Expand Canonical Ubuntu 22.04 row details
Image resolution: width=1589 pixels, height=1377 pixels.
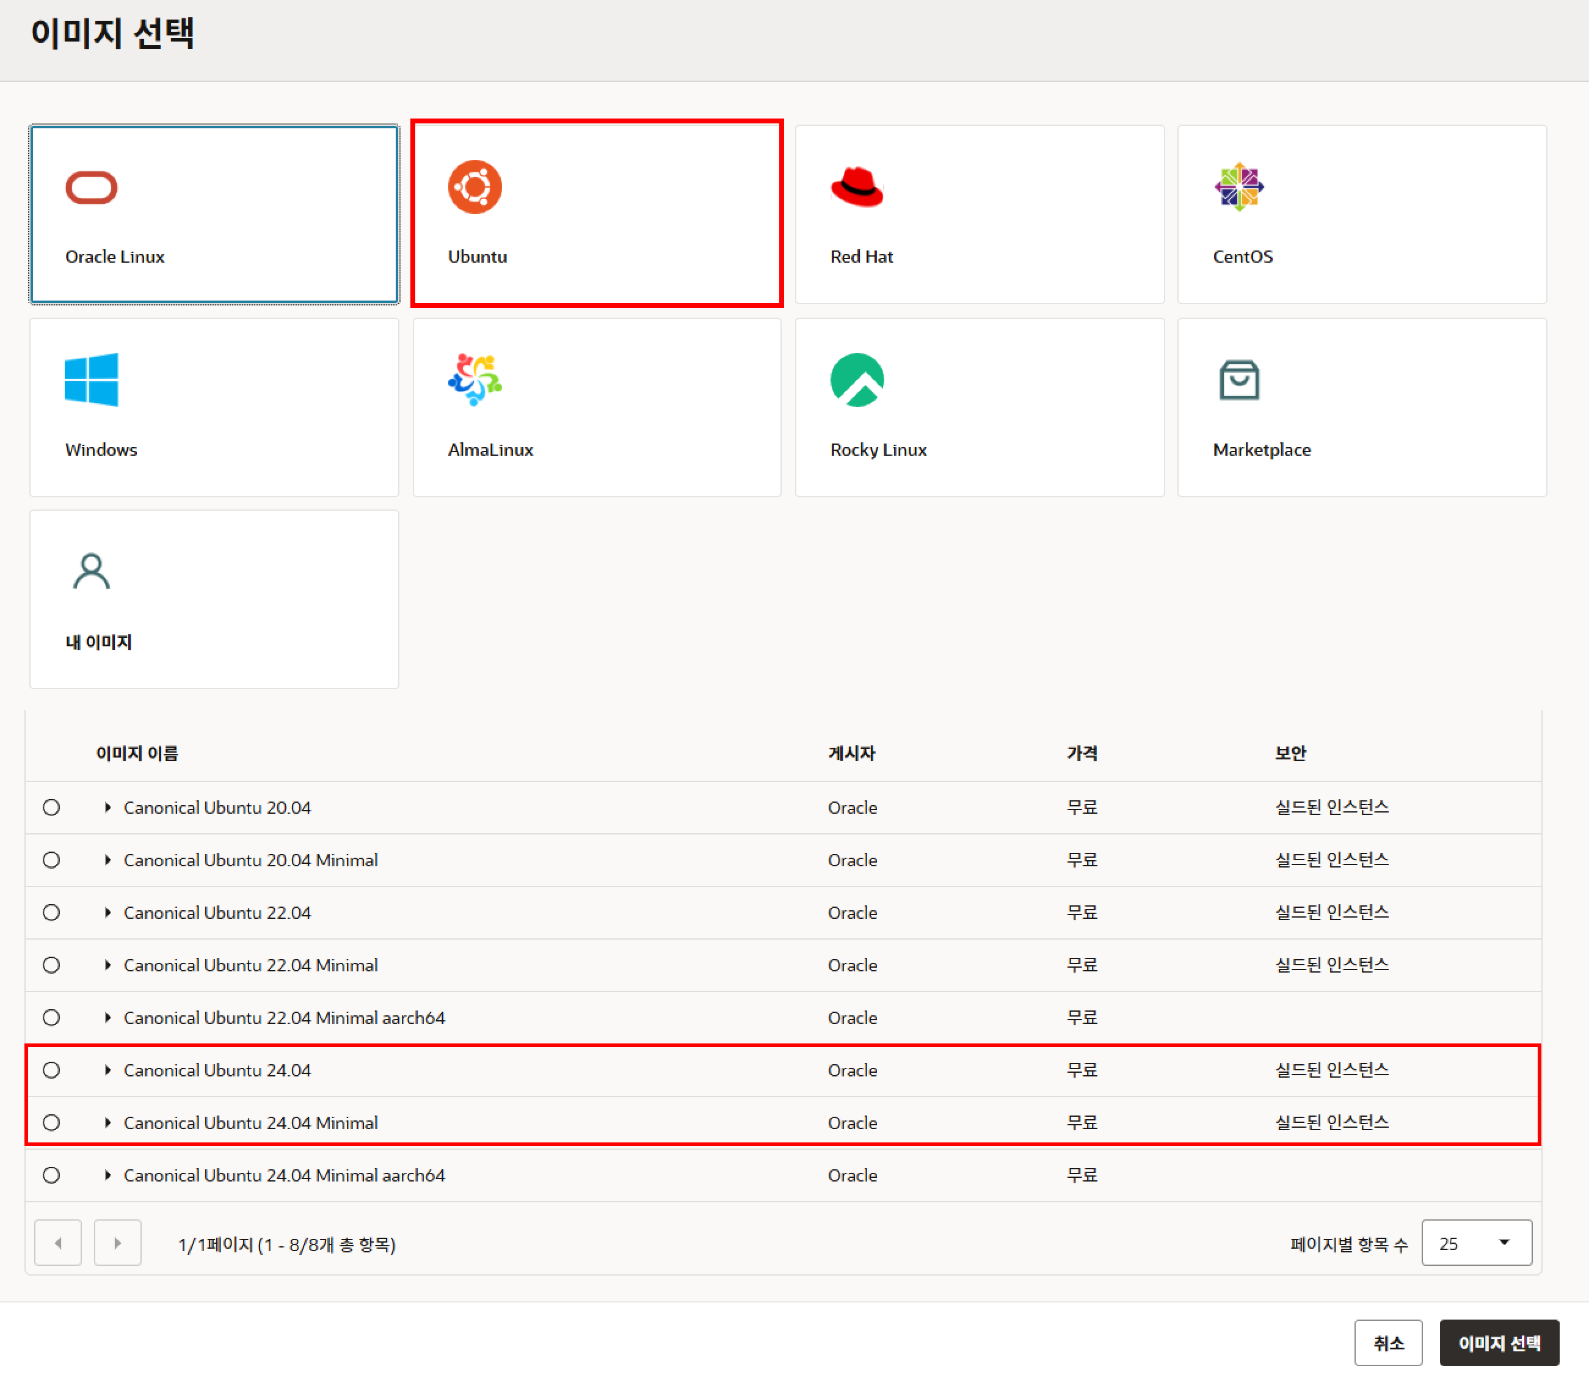click(107, 913)
